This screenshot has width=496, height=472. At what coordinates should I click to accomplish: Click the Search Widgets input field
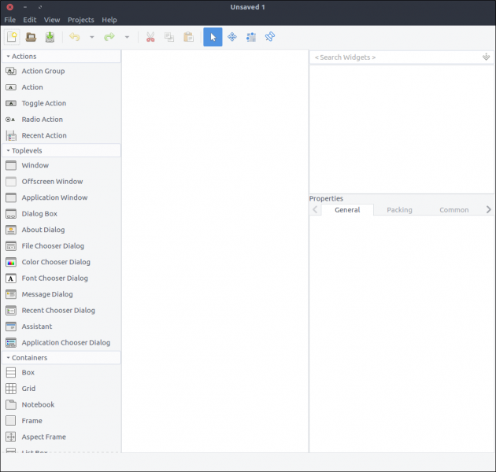tap(394, 57)
